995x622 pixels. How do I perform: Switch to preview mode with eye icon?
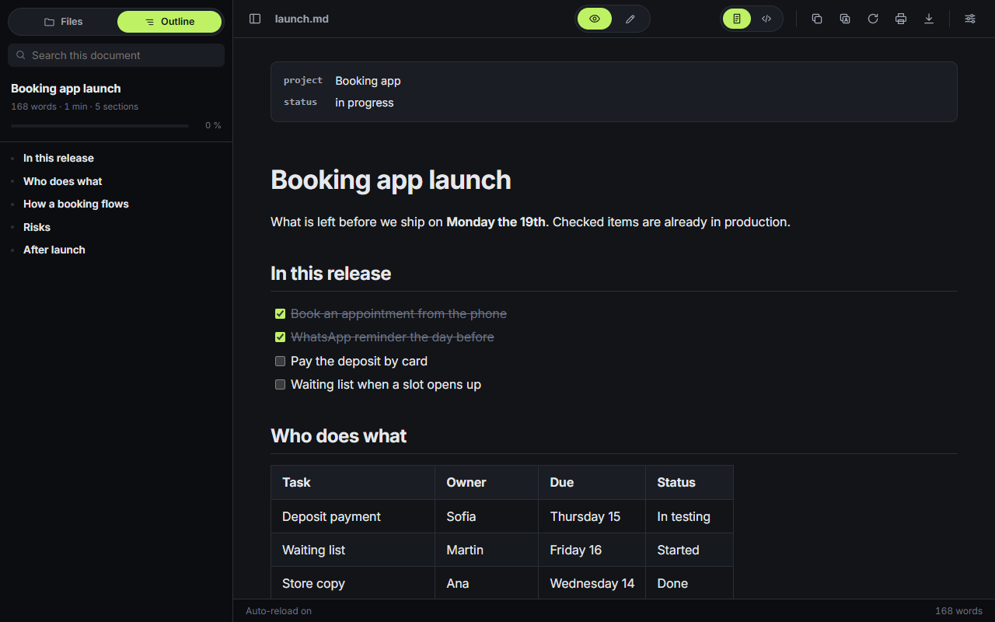pos(595,19)
